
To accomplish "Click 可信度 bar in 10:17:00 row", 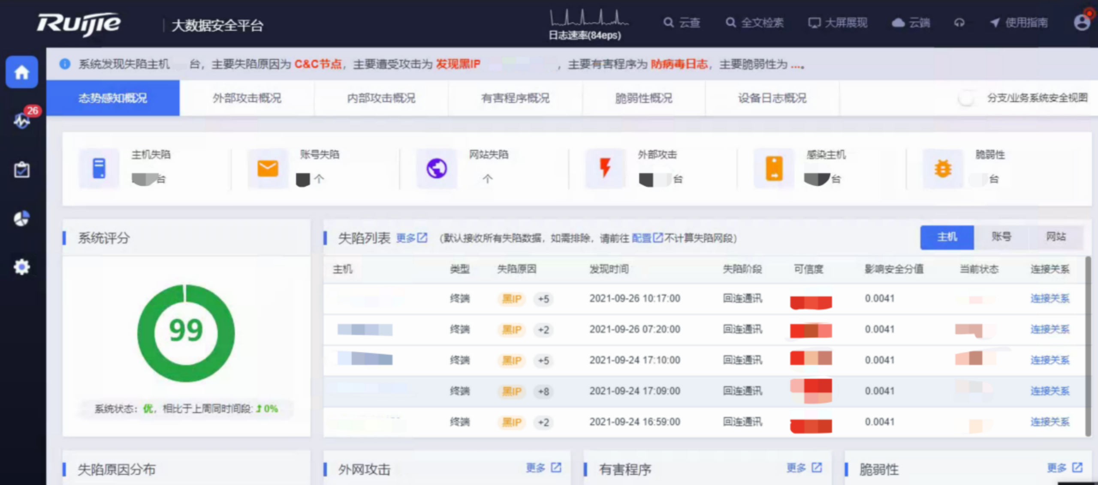I will (x=811, y=302).
